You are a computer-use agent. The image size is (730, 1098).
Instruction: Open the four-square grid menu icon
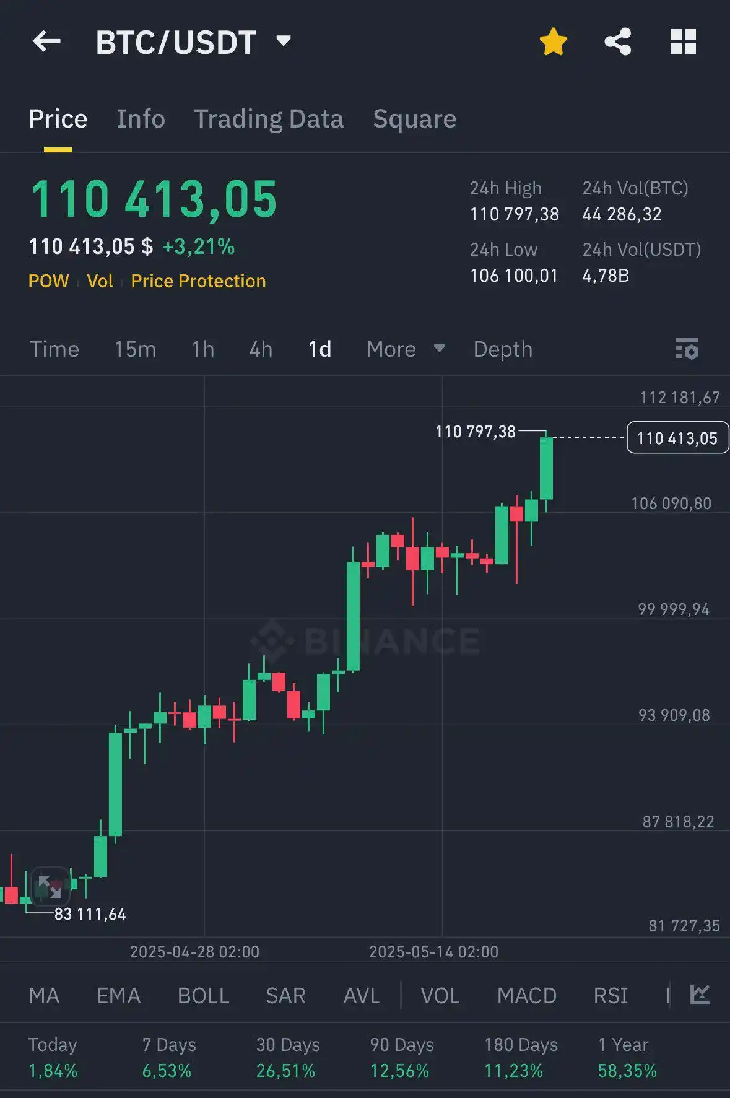[x=684, y=42]
